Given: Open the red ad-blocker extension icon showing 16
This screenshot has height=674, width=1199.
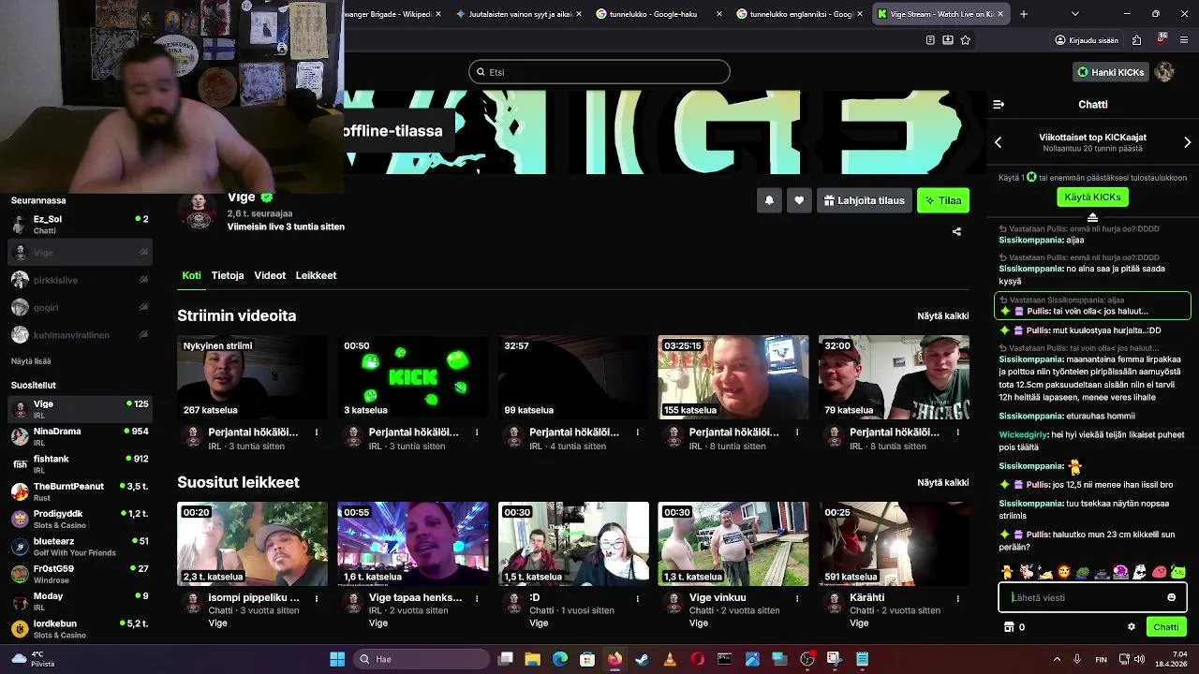Looking at the screenshot, I should (1162, 39).
